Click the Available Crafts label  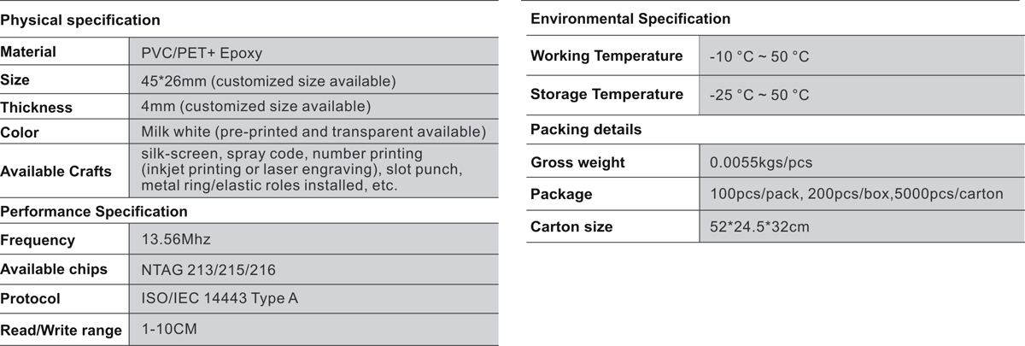[56, 171]
